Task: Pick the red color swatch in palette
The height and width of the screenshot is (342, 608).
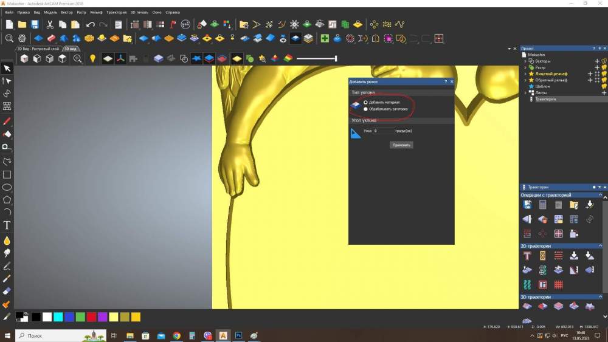Action: tap(91, 317)
